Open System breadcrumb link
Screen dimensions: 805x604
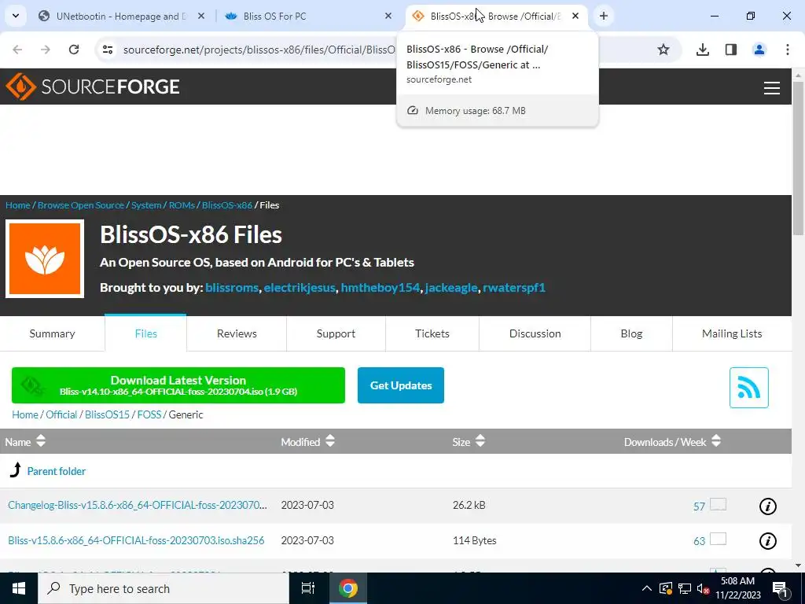[146, 205]
